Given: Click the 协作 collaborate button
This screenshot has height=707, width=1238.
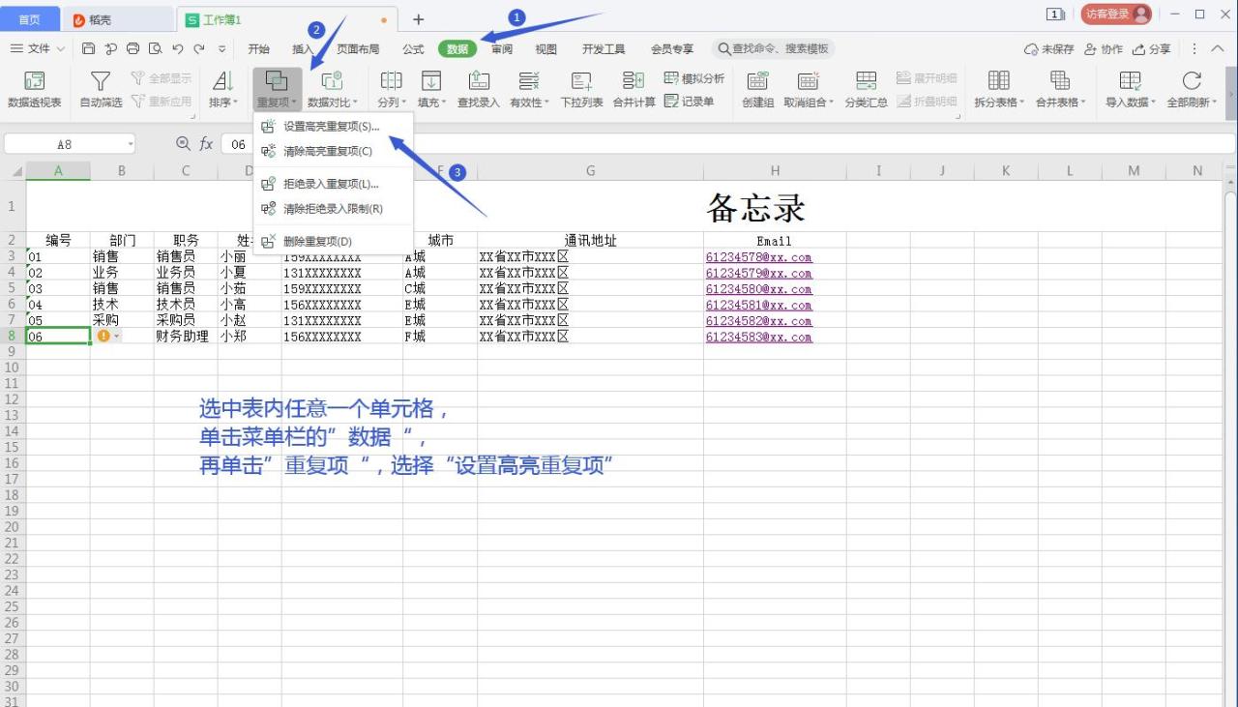Looking at the screenshot, I should [1104, 49].
